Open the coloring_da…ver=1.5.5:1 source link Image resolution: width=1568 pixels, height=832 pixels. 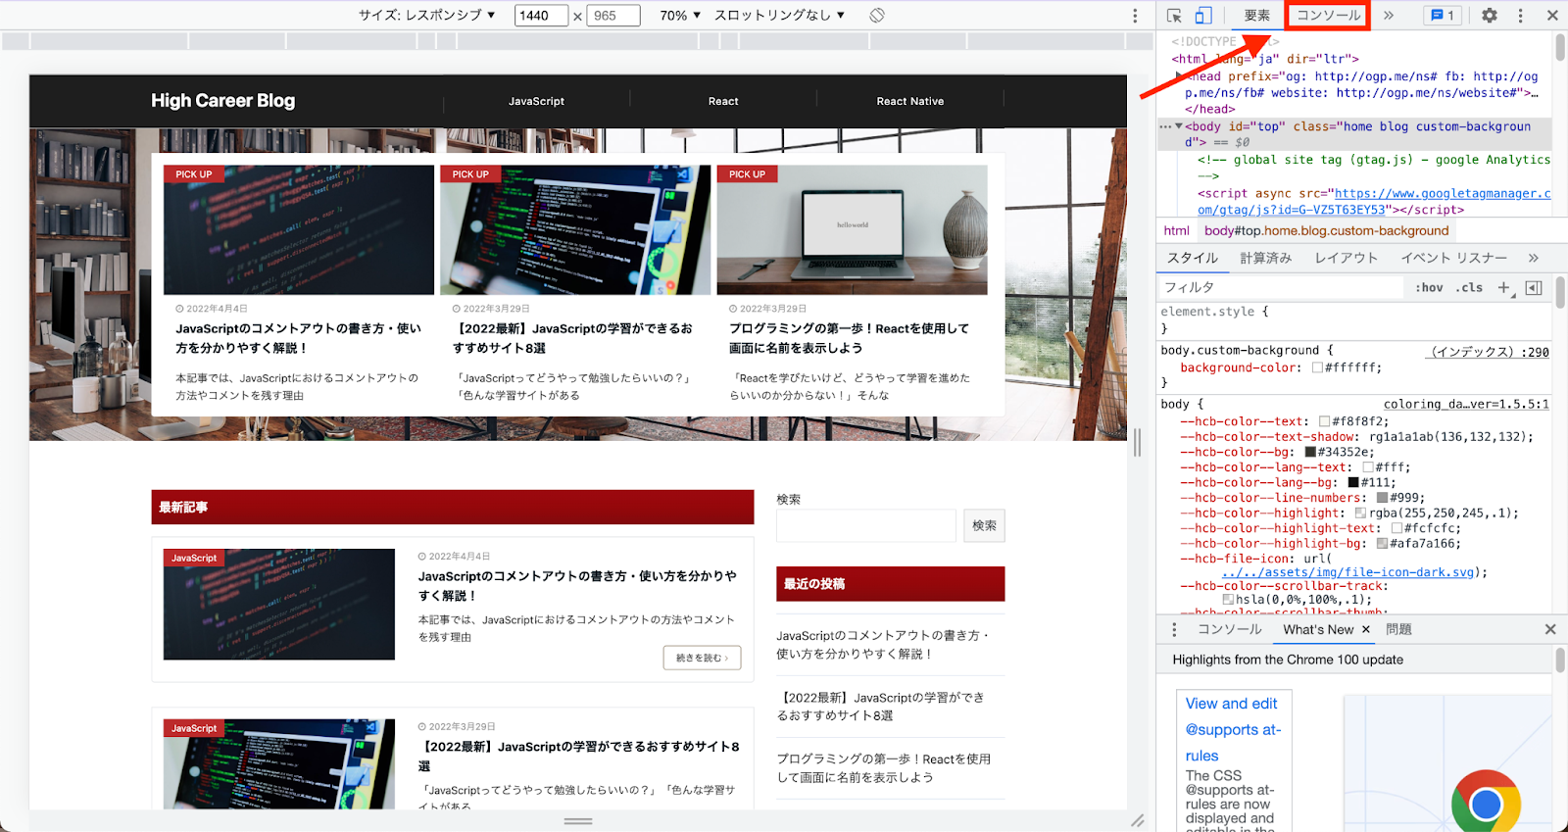[x=1466, y=404]
